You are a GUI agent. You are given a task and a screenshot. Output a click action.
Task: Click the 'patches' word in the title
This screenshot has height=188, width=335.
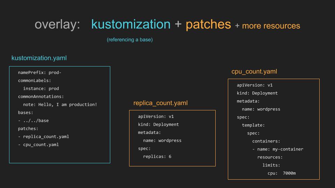pos(208,24)
